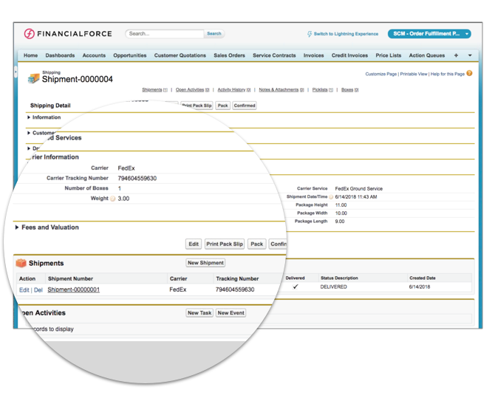Jump to Shipments related list link
The width and height of the screenshot is (495, 401).
pyautogui.click(x=154, y=89)
